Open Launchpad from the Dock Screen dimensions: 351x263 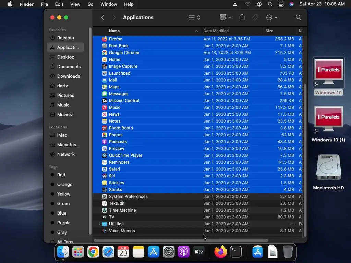click(78, 252)
